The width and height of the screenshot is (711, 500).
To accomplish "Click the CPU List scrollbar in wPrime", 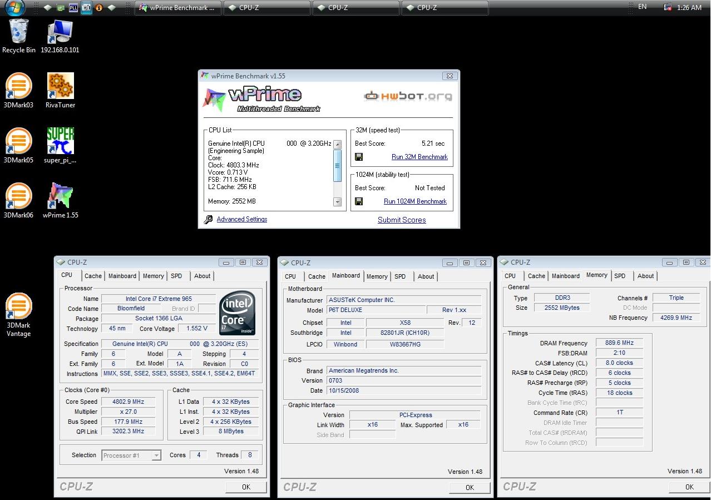I will pyautogui.click(x=338, y=165).
